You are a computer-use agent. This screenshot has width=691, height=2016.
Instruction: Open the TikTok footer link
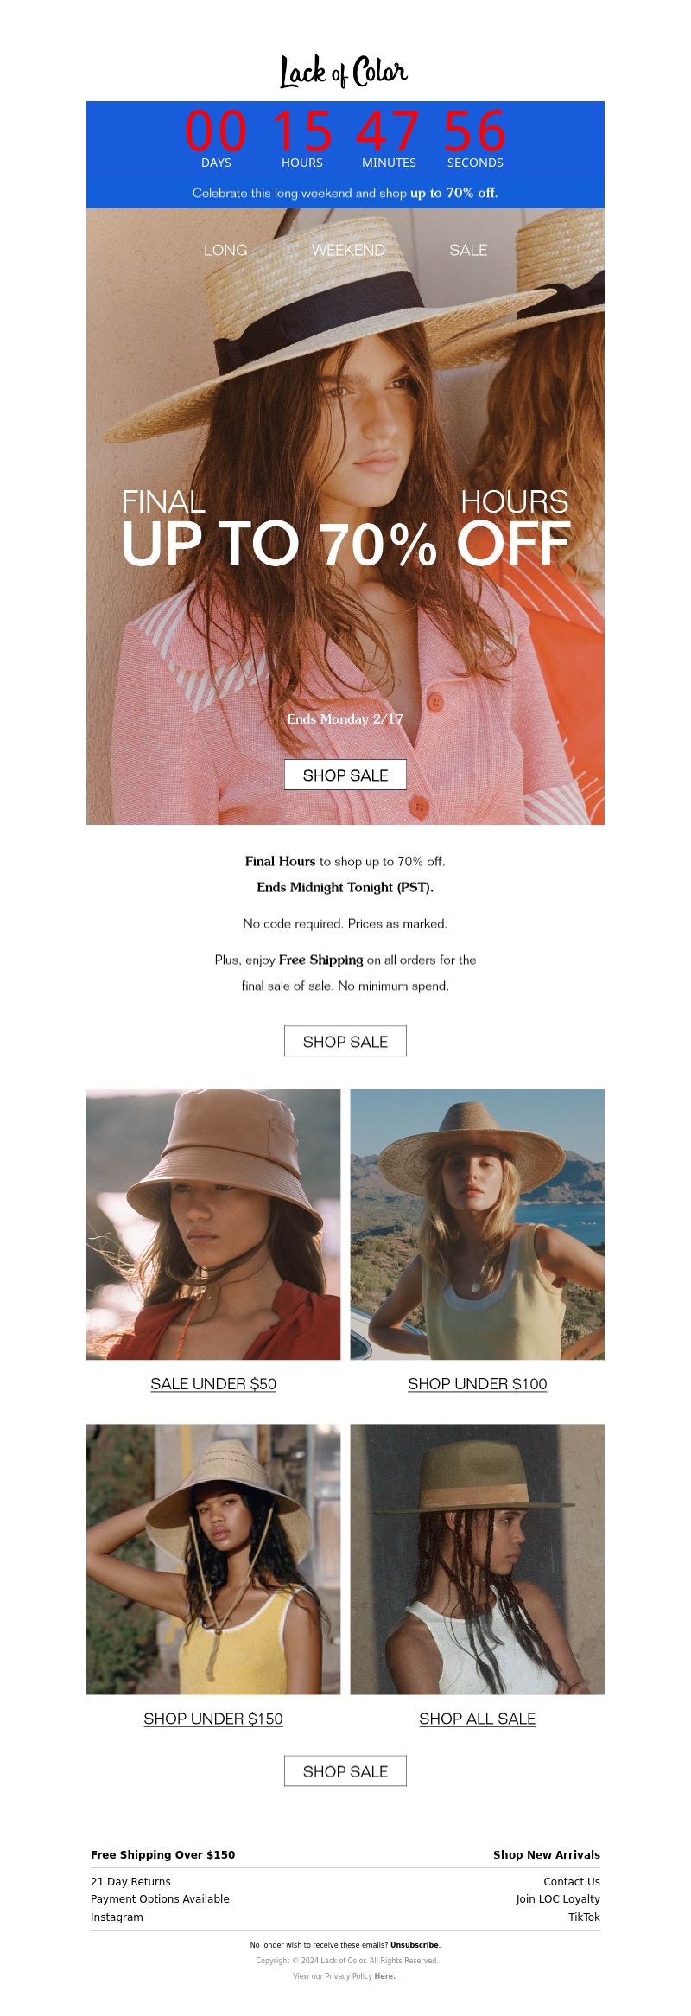[584, 1917]
